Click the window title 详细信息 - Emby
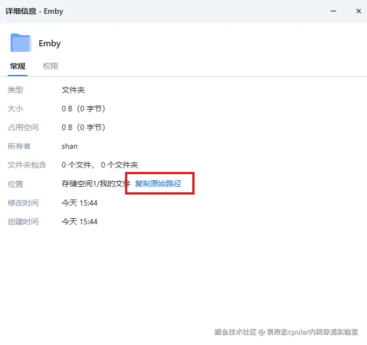Image resolution: width=367 pixels, height=345 pixels. click(x=34, y=11)
